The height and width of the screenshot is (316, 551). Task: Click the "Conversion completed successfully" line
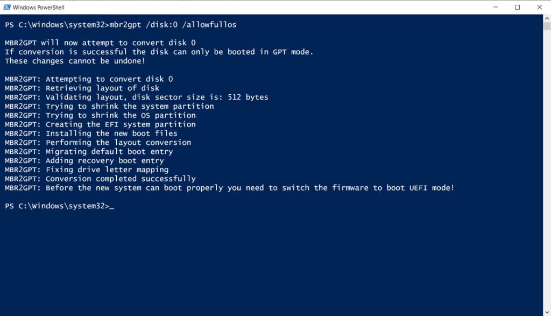pyautogui.click(x=121, y=179)
